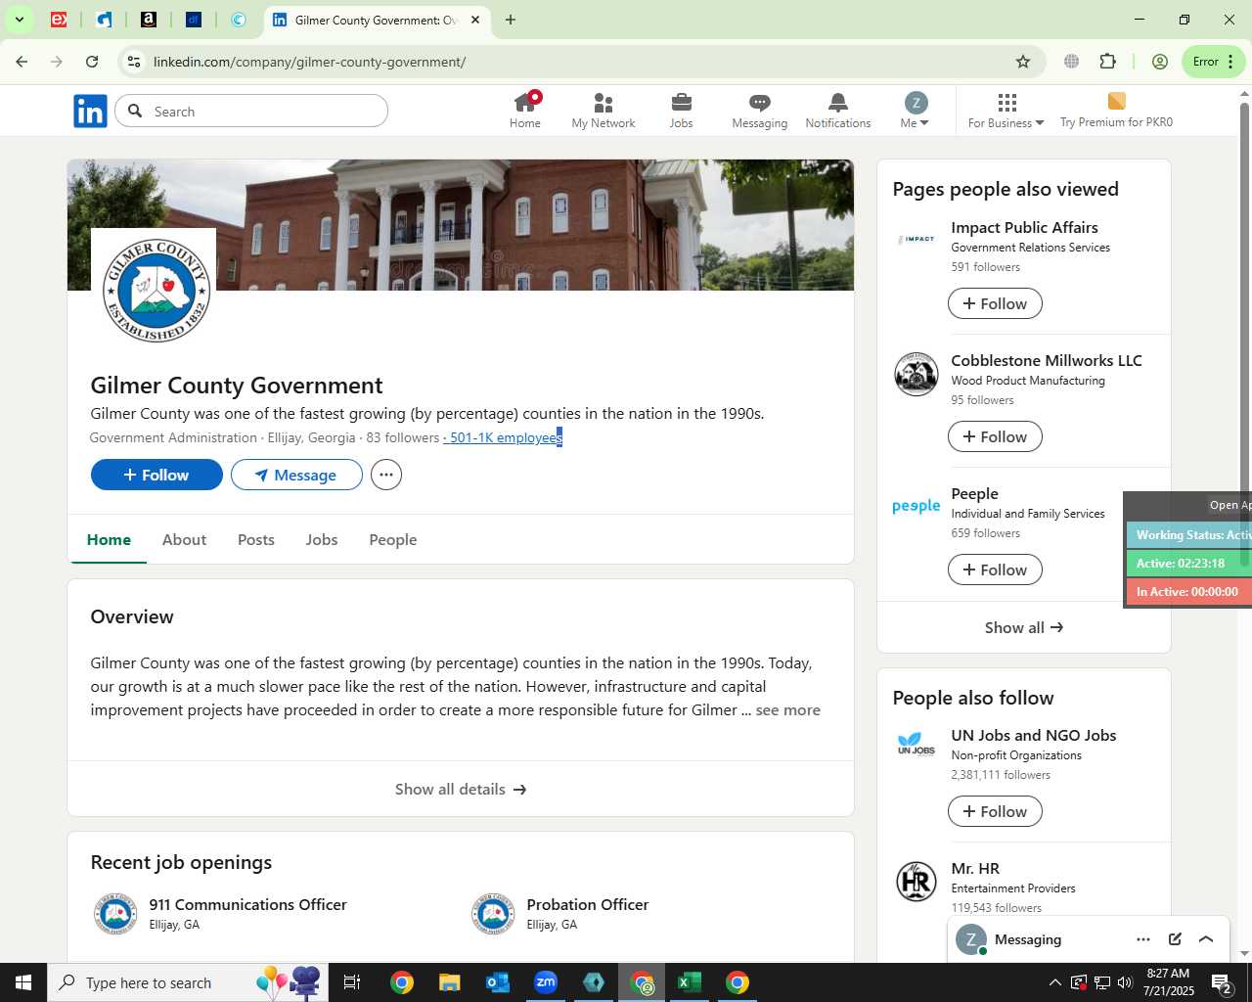The image size is (1252, 1002).
Task: Open Impact Public Affairs page
Action: 1024,227
